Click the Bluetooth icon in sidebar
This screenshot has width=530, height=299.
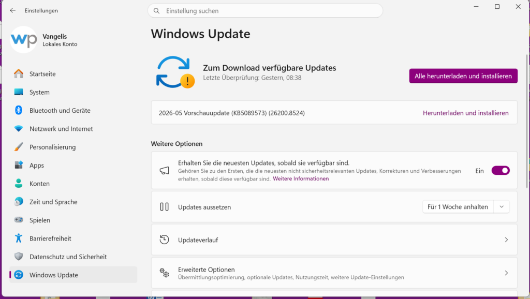click(x=19, y=110)
